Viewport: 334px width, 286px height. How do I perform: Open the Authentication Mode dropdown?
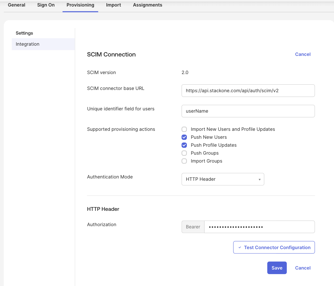[223, 179]
